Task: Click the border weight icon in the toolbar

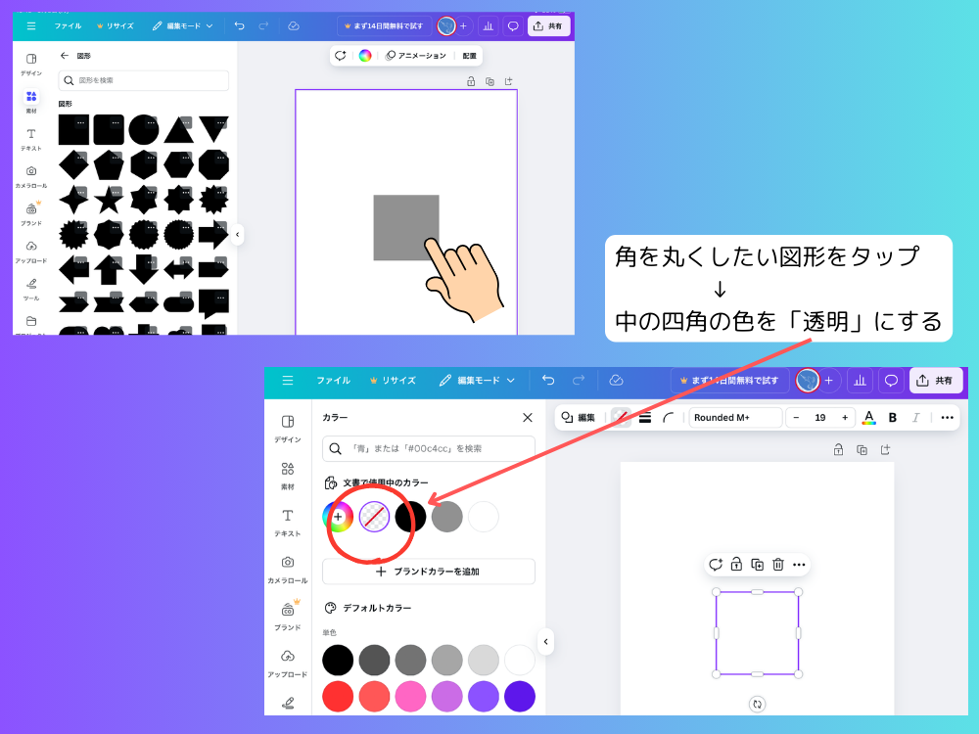Action: (645, 417)
